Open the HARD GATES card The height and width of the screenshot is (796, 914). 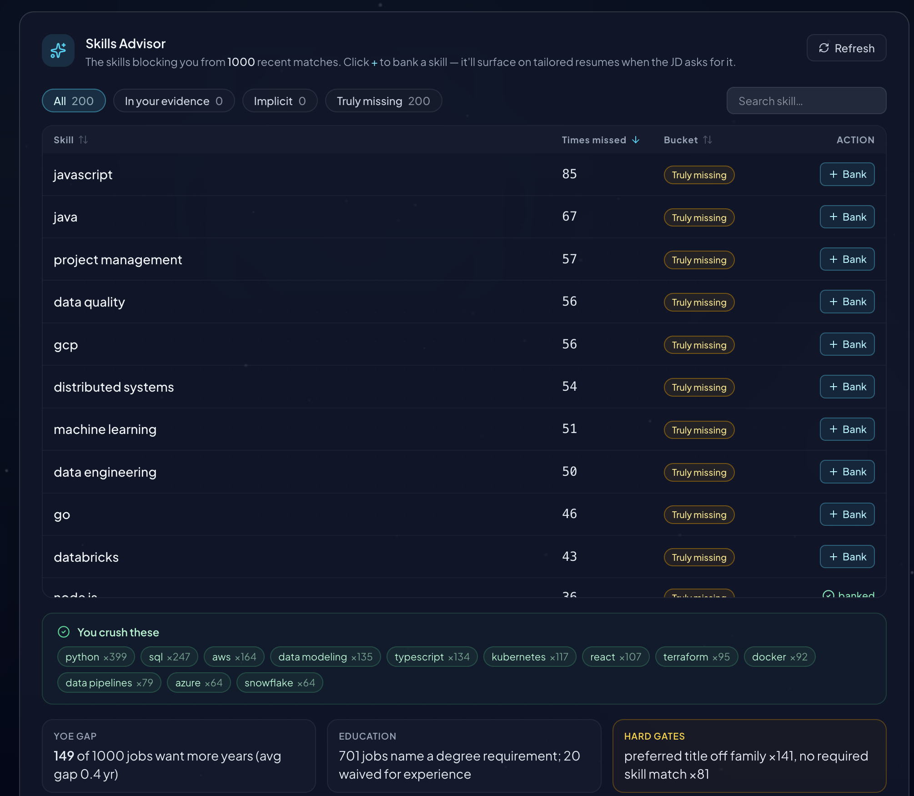749,756
